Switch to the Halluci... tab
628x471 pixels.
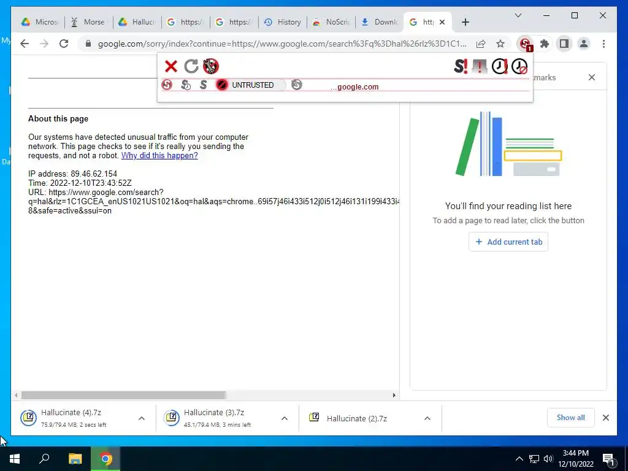137,22
